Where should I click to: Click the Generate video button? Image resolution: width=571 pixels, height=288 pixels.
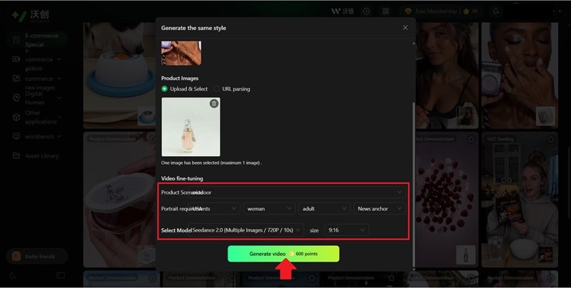pos(283,254)
